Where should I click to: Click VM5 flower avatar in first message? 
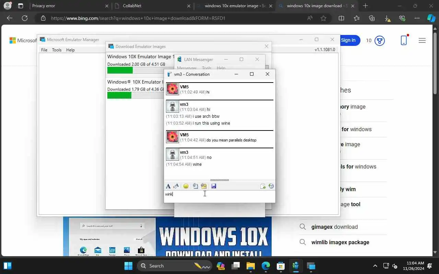pyautogui.click(x=173, y=89)
